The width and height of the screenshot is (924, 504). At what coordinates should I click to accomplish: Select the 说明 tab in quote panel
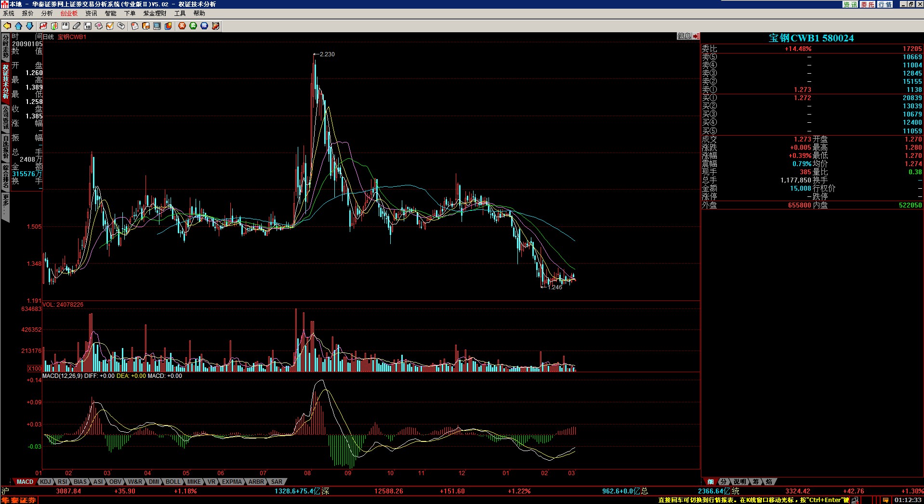tap(739, 482)
